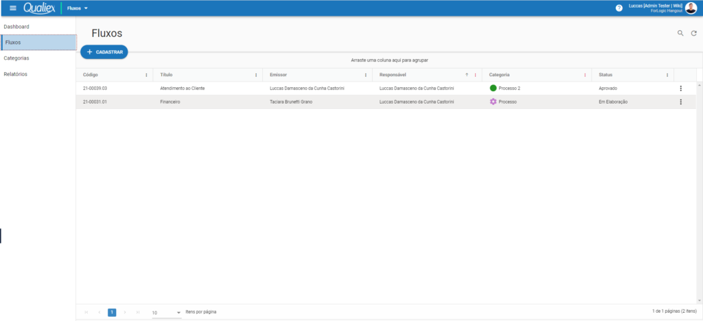Viewport: 703px width, 321px height.
Task: Click the green Processo 2 category icon
Action: (493, 88)
